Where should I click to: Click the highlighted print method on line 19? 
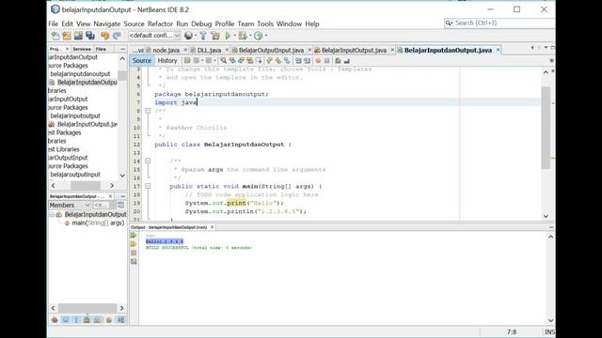tap(236, 203)
